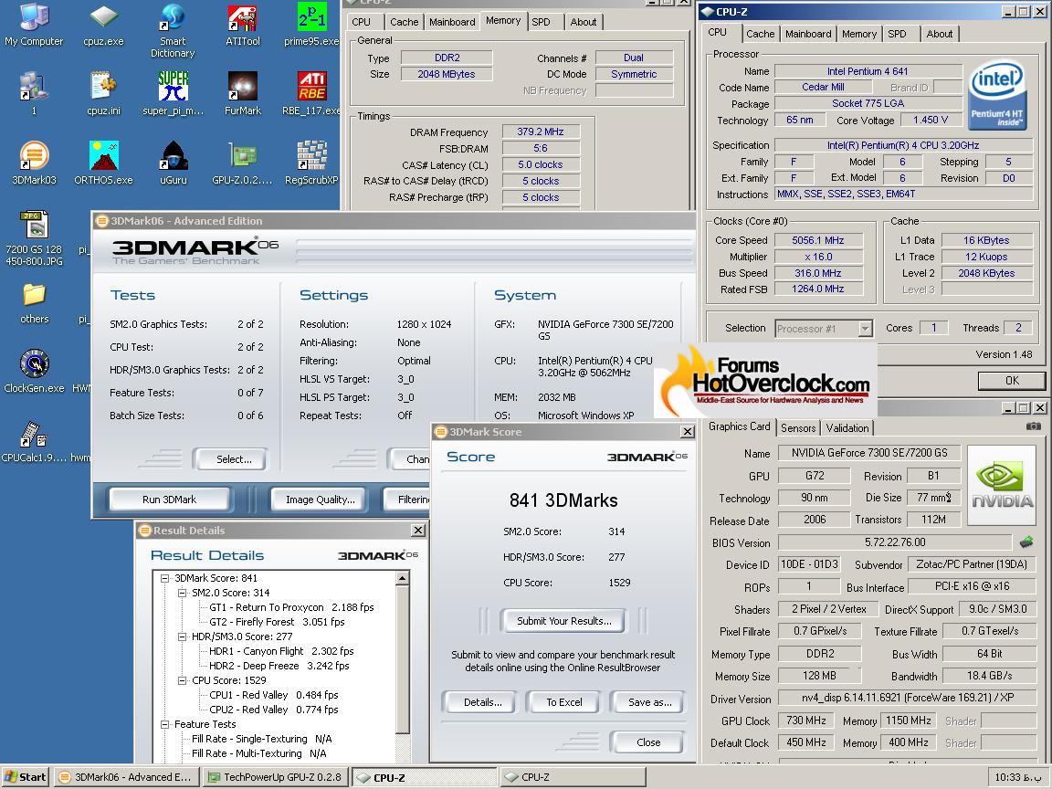Launch 3DMark03 shortcut
This screenshot has height=789, width=1052.
(x=34, y=163)
